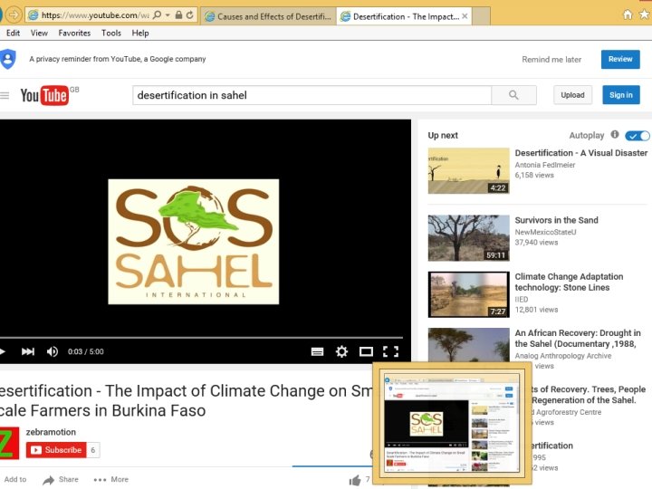
Task: Open An African Recovery: Drought title link
Action: (x=578, y=339)
